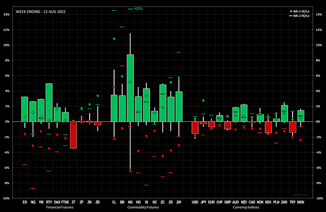
Task: Click the red diamond below the NG bar
Action: (130, 171)
